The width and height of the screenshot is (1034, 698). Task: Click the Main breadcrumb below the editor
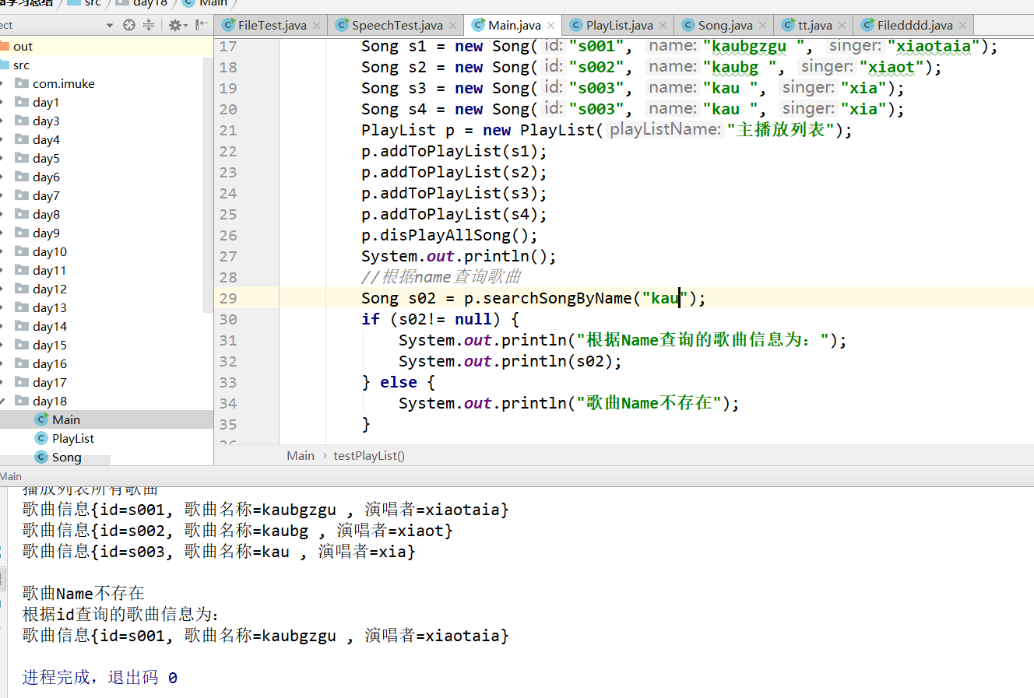301,456
